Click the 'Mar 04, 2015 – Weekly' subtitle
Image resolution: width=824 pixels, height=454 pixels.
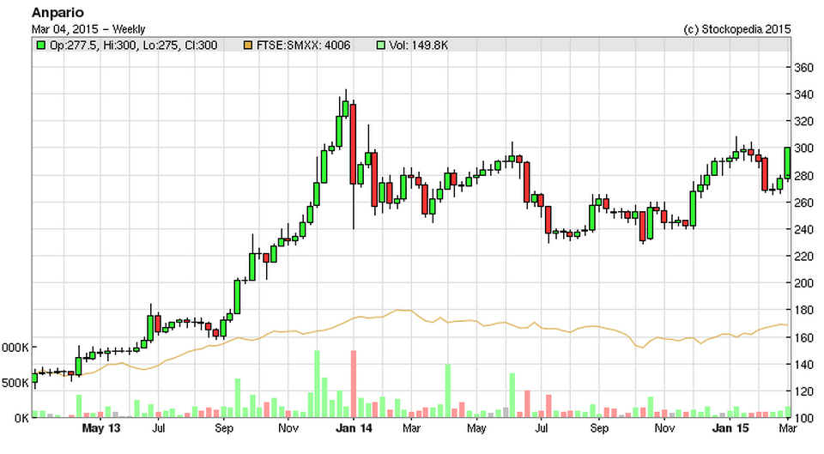pyautogui.click(x=88, y=29)
